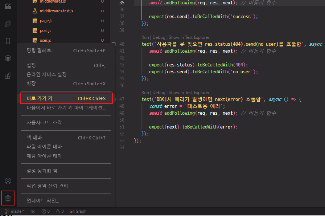This screenshot has width=325, height=216.
Task: Select 온라인 서비스 설정 menu entry
Action: click(x=66, y=74)
